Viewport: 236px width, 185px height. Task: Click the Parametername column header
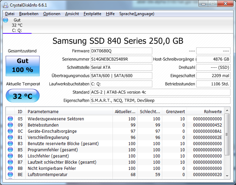69,111
